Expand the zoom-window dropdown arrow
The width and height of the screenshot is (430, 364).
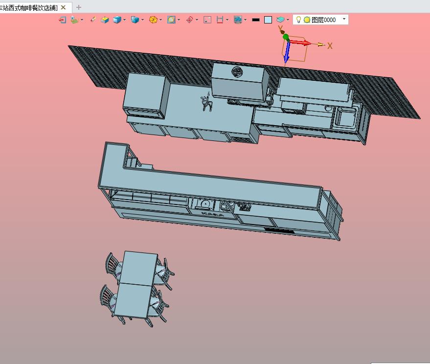point(179,20)
